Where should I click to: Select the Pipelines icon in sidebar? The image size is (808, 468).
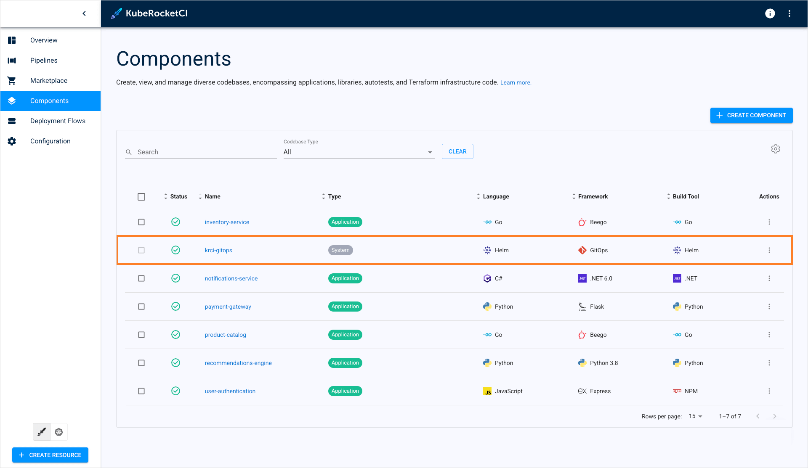click(11, 60)
